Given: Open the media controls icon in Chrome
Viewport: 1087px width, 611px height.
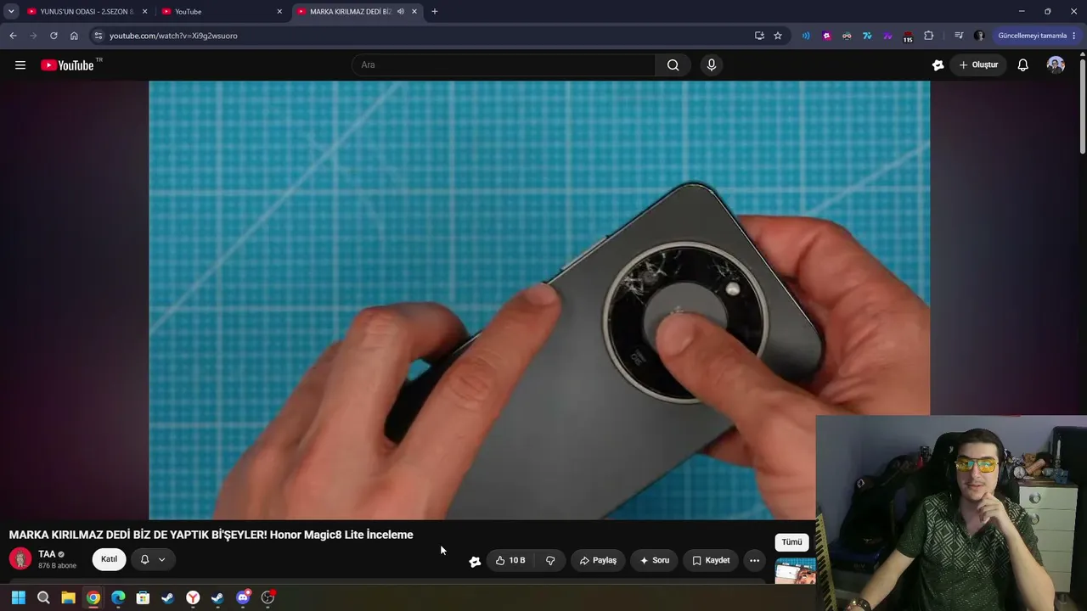Looking at the screenshot, I should pyautogui.click(x=959, y=36).
